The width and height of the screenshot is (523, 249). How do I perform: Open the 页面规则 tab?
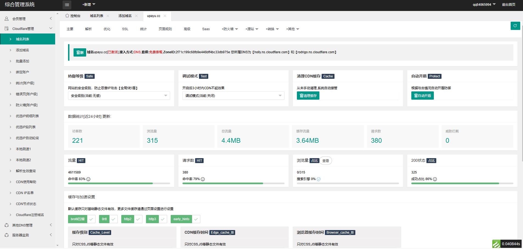[165, 29]
